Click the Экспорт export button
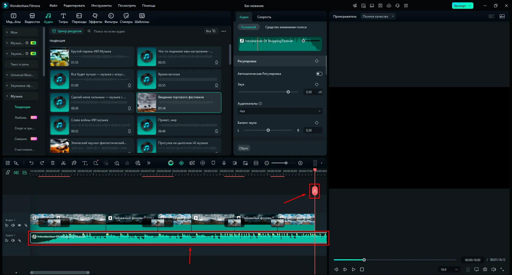 click(460, 6)
